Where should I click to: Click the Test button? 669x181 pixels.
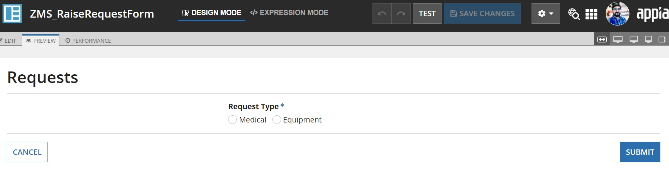[427, 14]
